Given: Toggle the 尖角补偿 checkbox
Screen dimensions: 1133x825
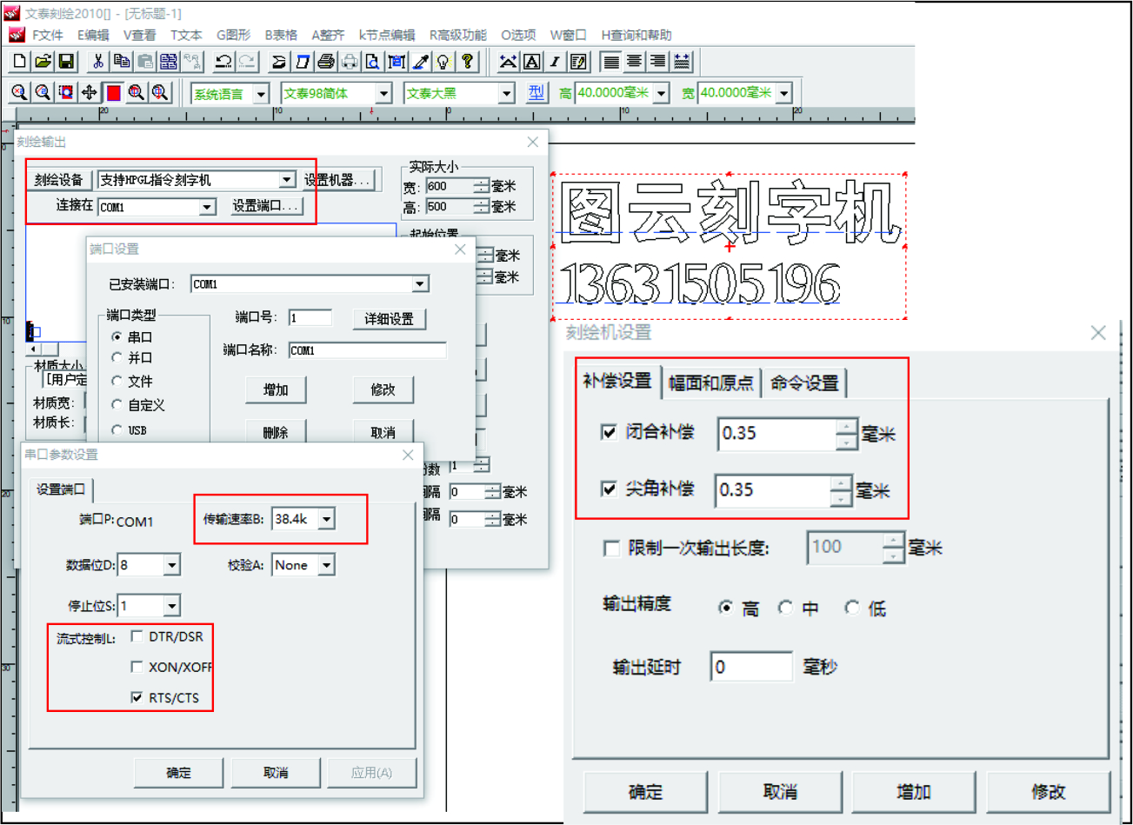Looking at the screenshot, I should click(x=610, y=489).
